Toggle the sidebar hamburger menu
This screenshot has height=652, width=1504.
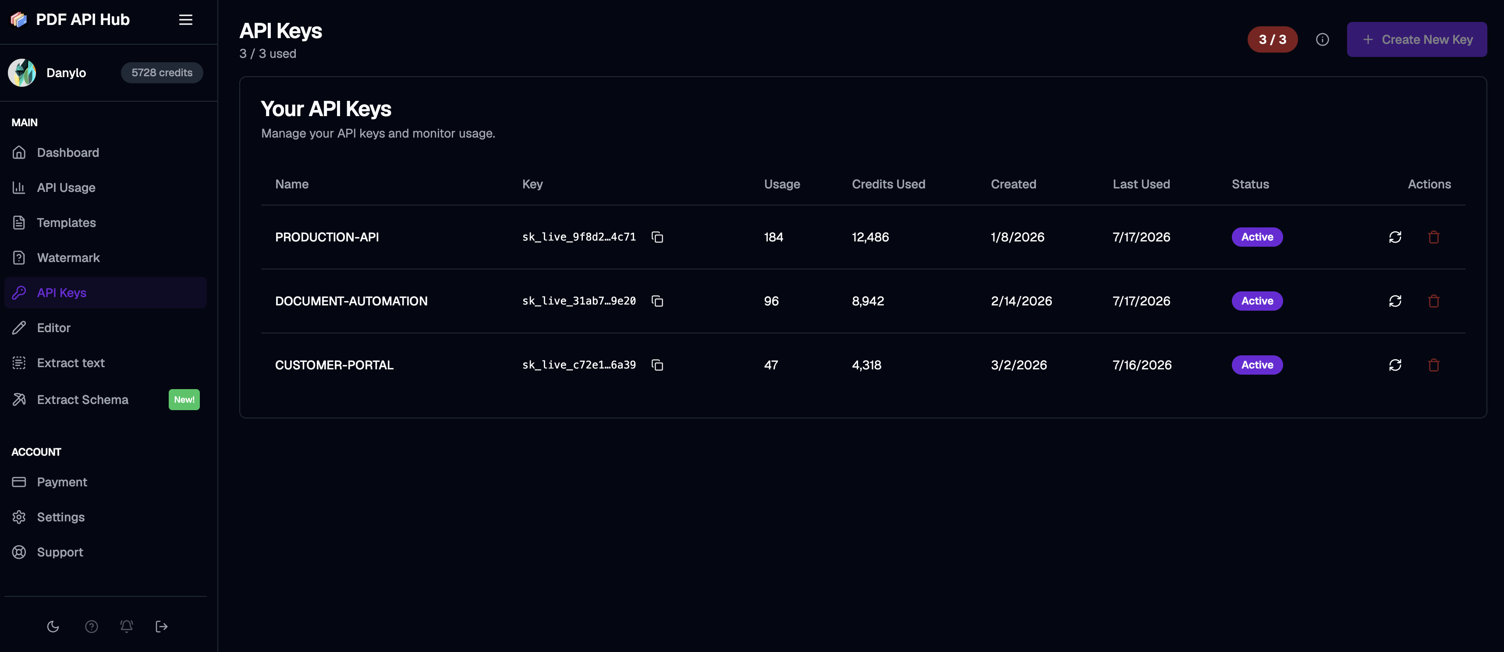186,20
